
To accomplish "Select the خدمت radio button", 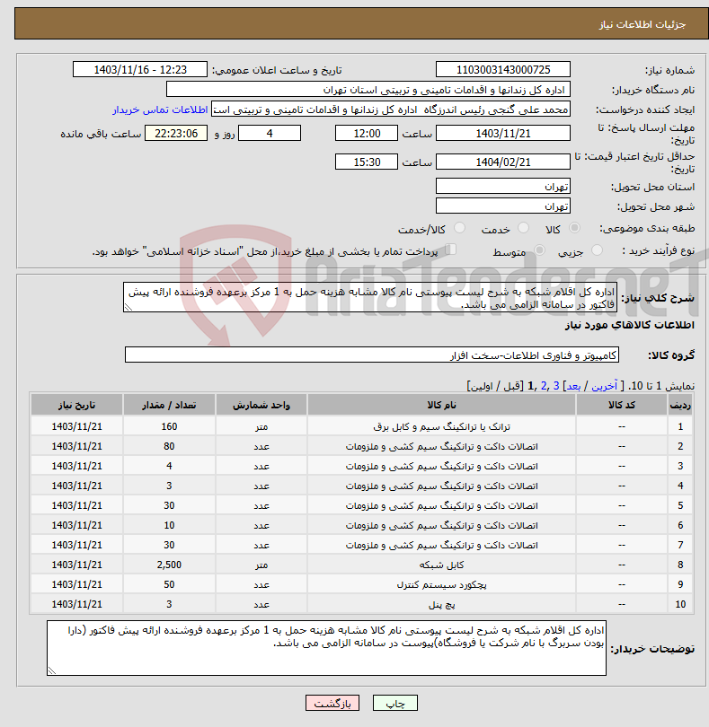I will pos(523,228).
